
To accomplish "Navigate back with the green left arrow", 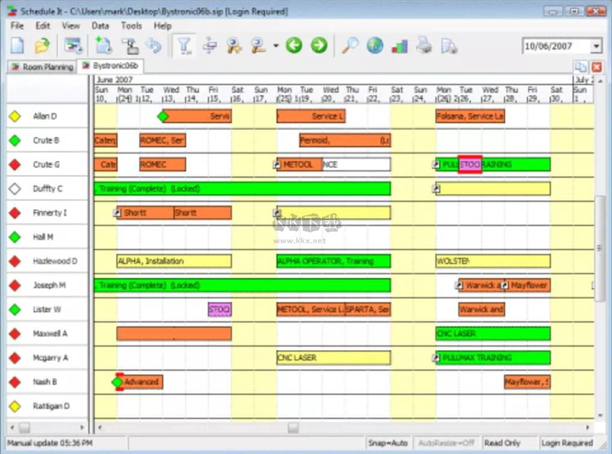I will (x=294, y=45).
